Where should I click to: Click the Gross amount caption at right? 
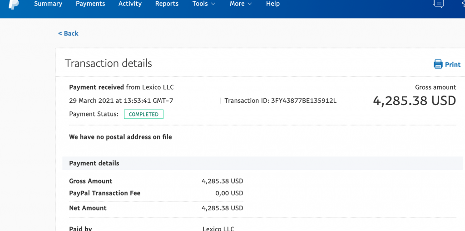pos(435,87)
